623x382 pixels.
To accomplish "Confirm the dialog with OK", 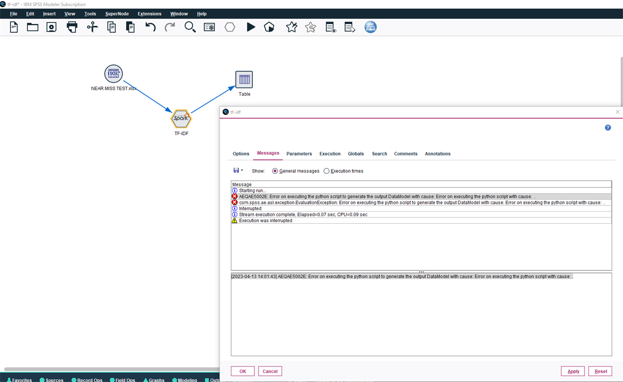I will (242, 371).
